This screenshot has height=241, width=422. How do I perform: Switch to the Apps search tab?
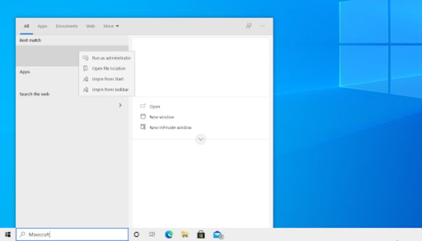pyautogui.click(x=42, y=26)
